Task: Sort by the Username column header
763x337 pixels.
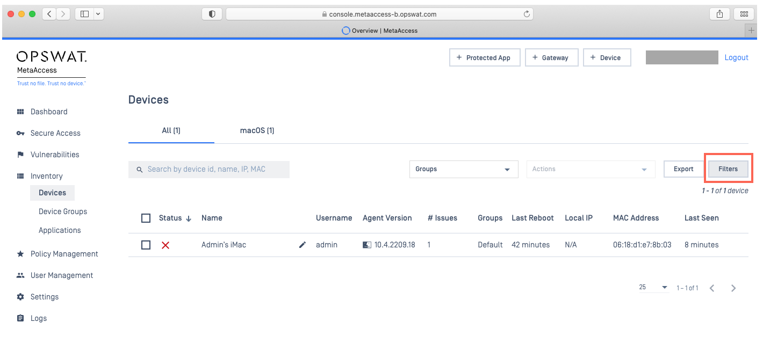Action: point(334,218)
